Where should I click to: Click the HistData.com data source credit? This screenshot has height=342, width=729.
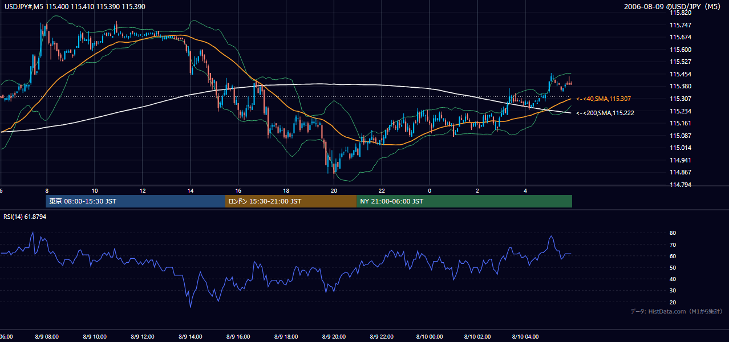tap(676, 311)
